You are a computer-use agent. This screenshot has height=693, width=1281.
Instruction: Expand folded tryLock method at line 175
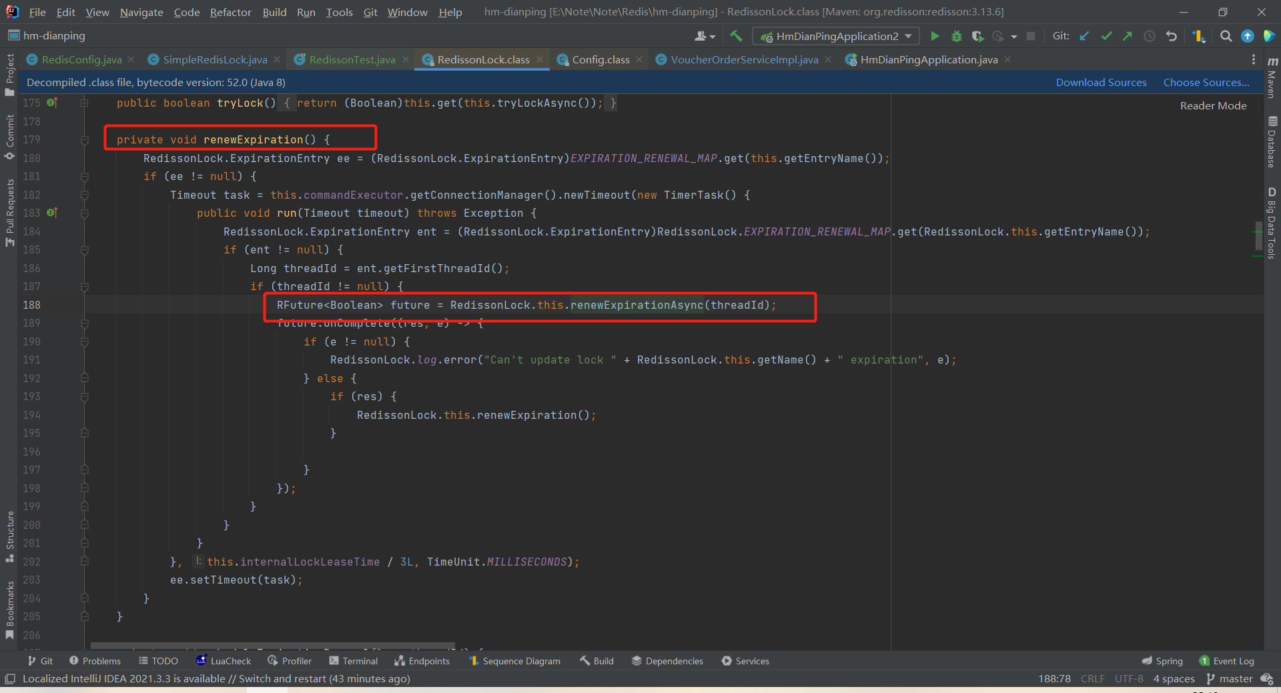pyautogui.click(x=85, y=103)
